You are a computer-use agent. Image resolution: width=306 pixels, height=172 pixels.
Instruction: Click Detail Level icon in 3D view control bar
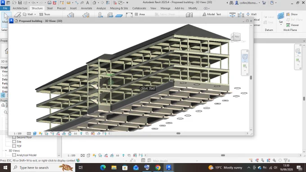tap(29, 134)
